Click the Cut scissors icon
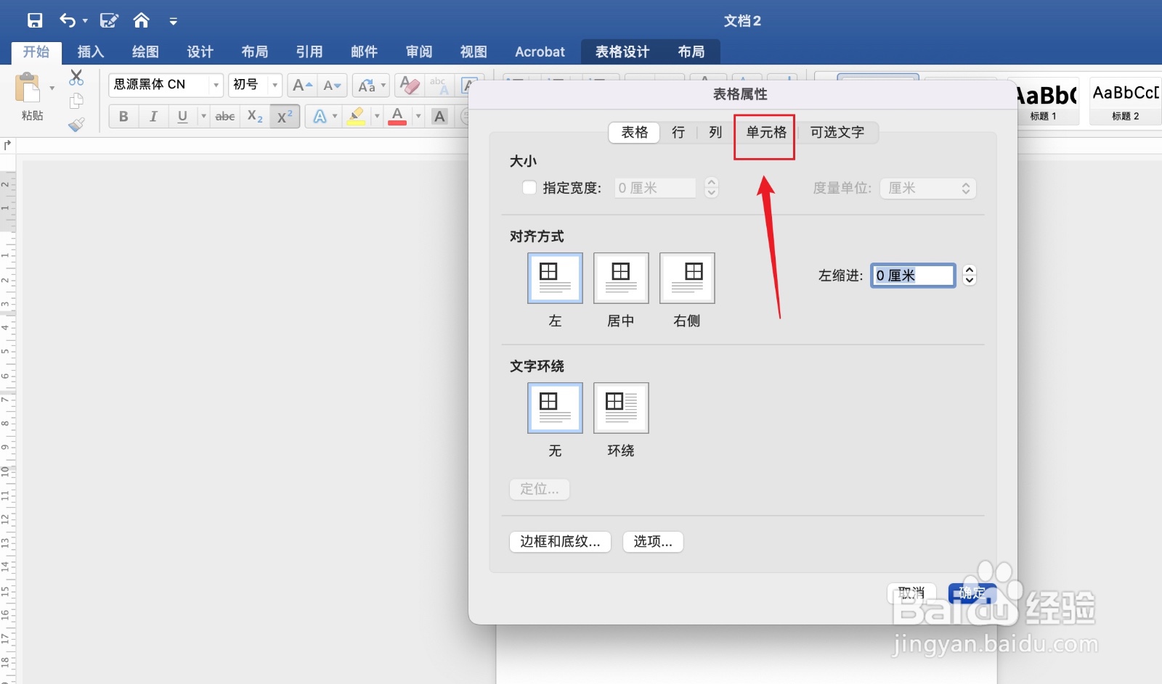This screenshot has width=1162, height=684. pos(76,78)
